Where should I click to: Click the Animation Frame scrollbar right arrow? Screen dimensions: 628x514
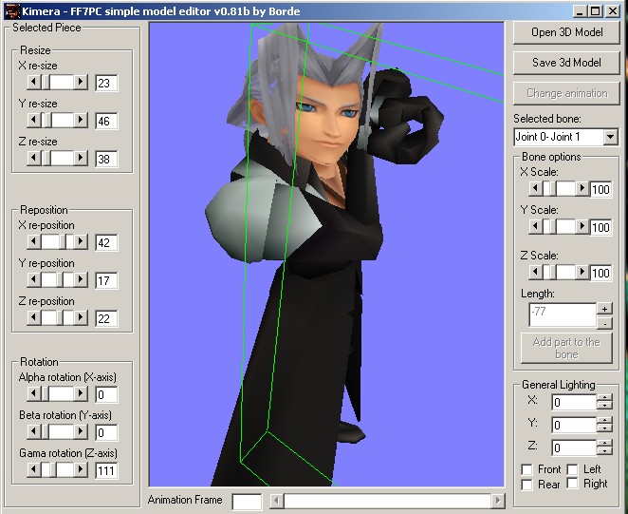(x=498, y=500)
